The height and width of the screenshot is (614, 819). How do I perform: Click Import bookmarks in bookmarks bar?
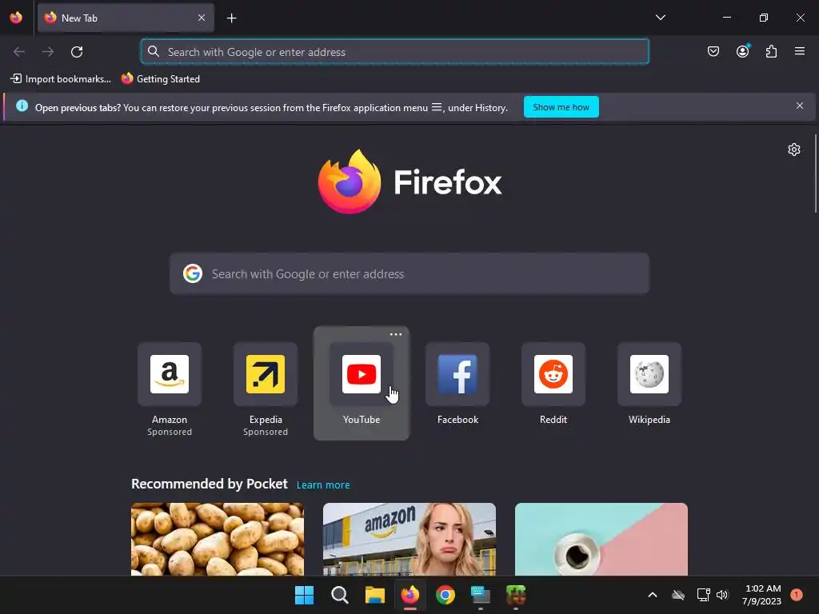click(x=61, y=79)
